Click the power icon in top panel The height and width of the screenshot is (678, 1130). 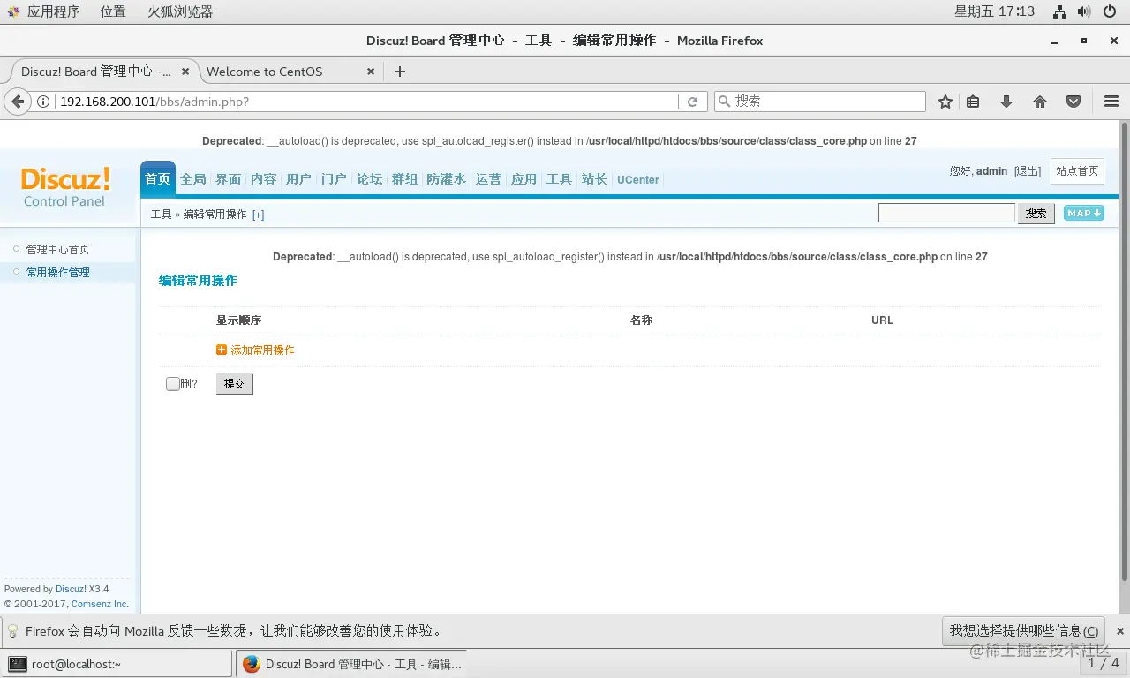tap(1110, 11)
